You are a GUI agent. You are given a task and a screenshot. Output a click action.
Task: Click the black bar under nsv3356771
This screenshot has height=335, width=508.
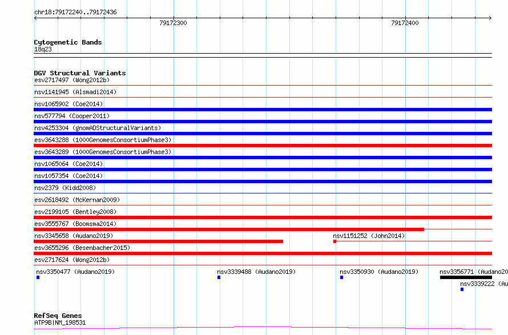tap(466, 277)
